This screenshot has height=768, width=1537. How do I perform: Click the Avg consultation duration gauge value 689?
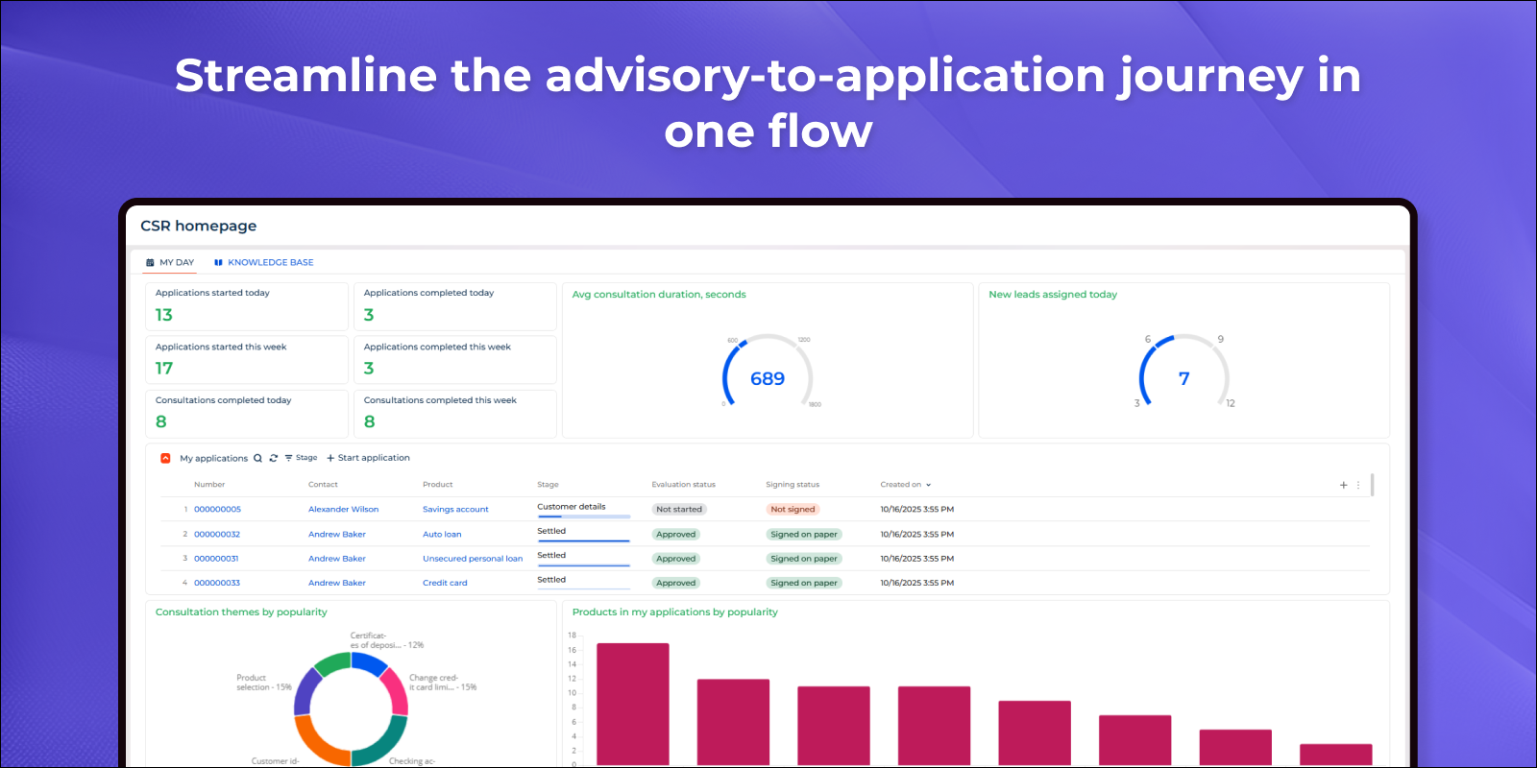[767, 378]
